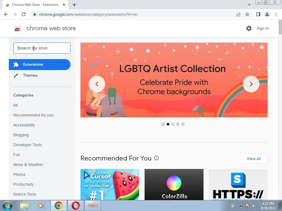Open the orange app taskbar icon
The width and height of the screenshot is (282, 211).
coord(93,206)
